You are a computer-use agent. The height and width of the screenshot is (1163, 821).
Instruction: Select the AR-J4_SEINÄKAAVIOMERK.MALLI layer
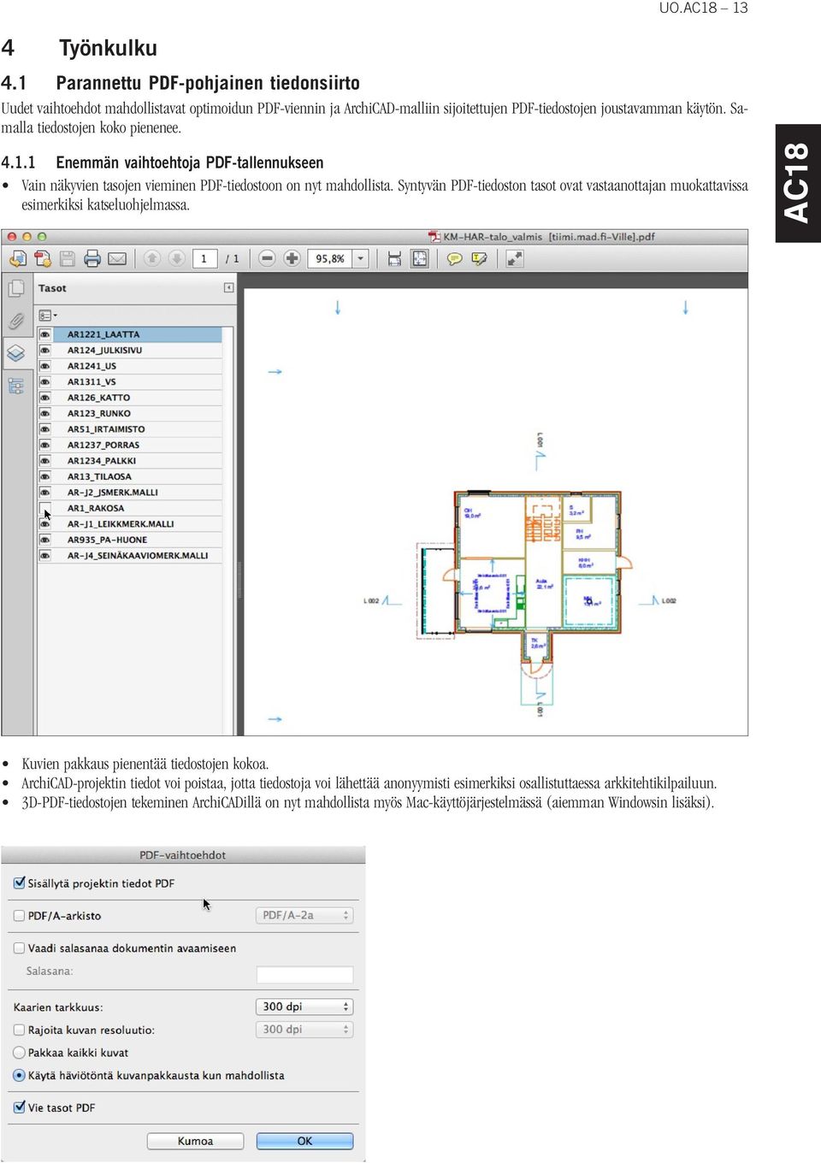point(130,556)
